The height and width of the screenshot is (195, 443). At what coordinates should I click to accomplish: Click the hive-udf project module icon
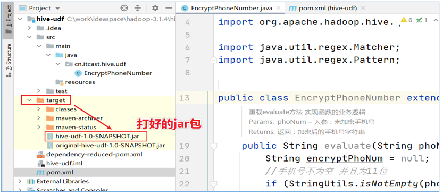[x=31, y=19]
